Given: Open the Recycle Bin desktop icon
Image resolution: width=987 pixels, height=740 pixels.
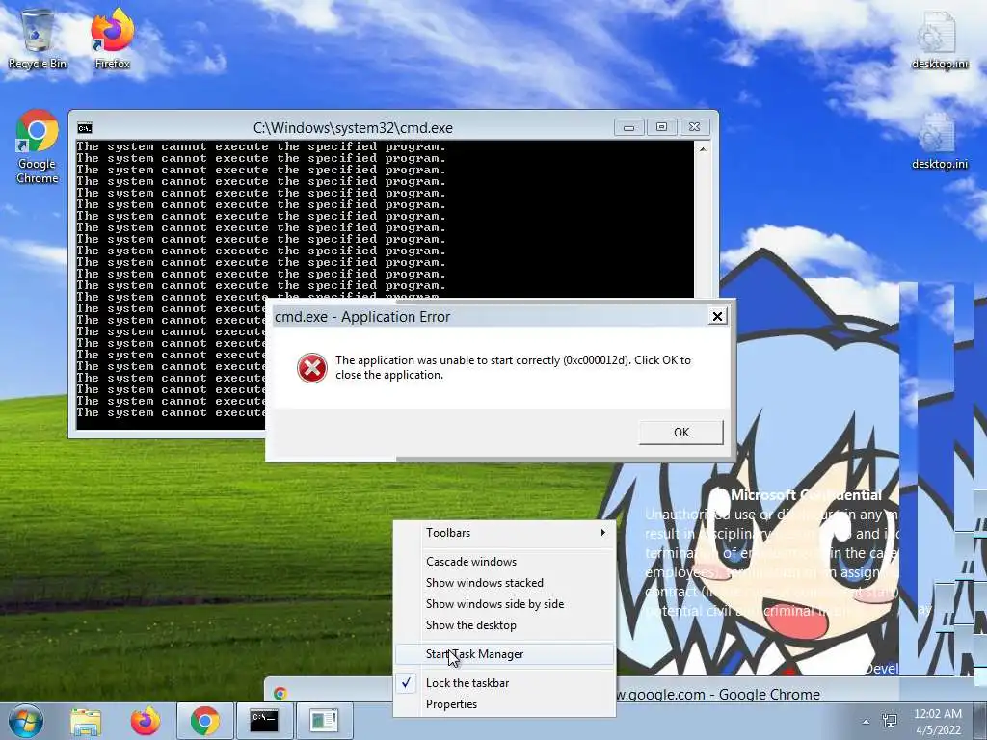Looking at the screenshot, I should click(37, 39).
